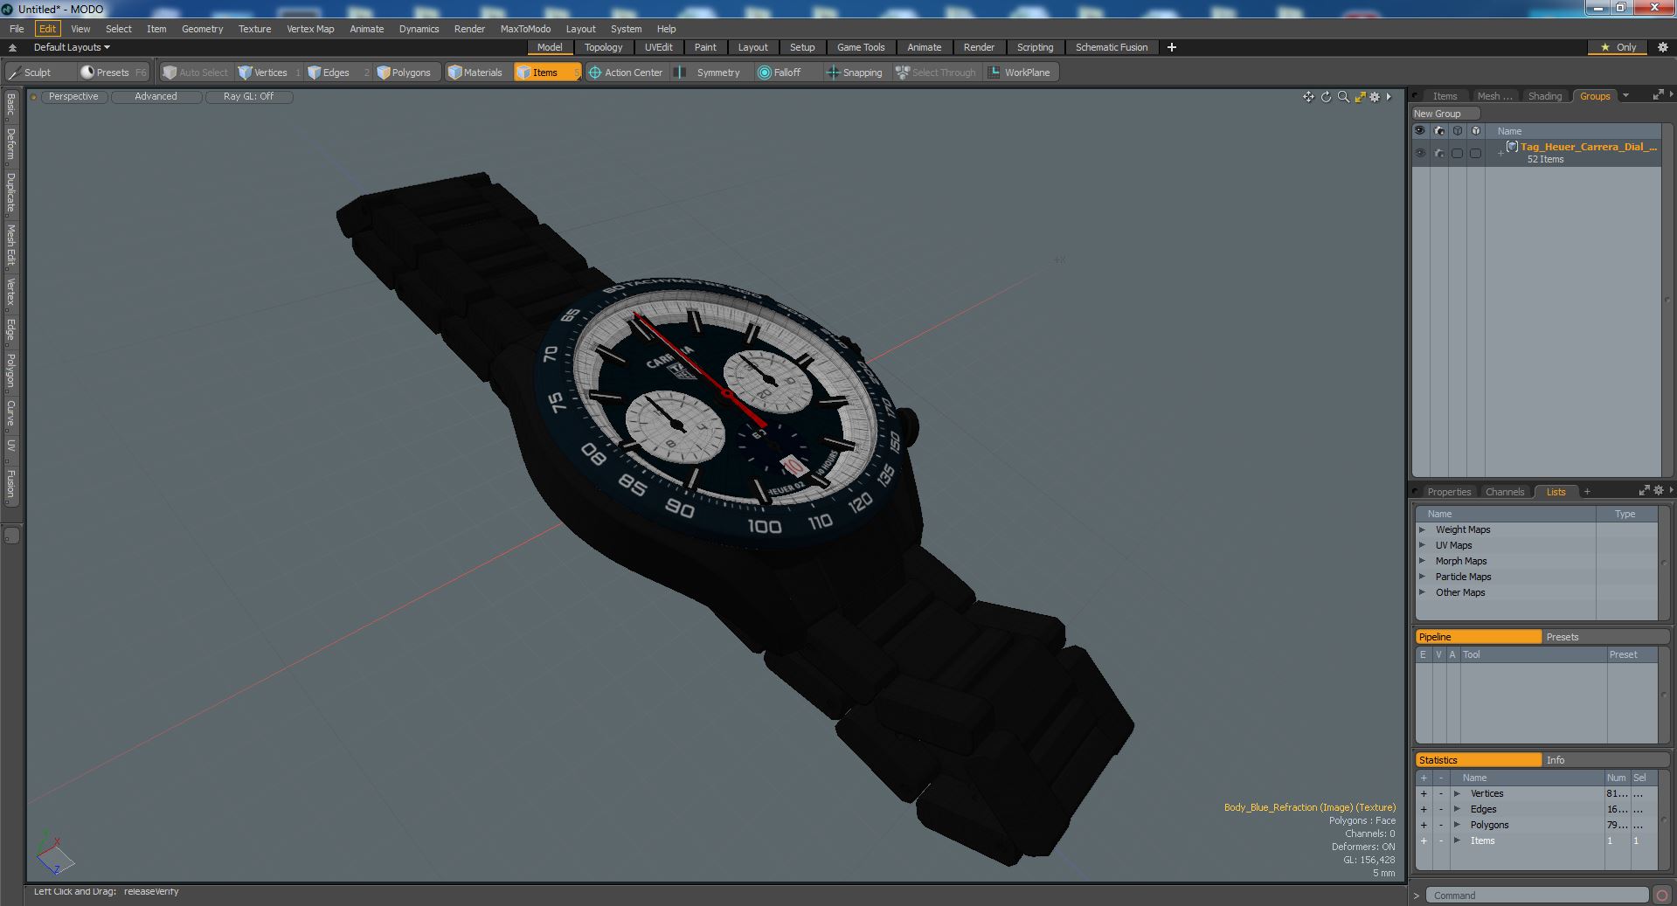Click the record button beside Command field
Viewport: 1677px width, 906px height.
point(1661,896)
